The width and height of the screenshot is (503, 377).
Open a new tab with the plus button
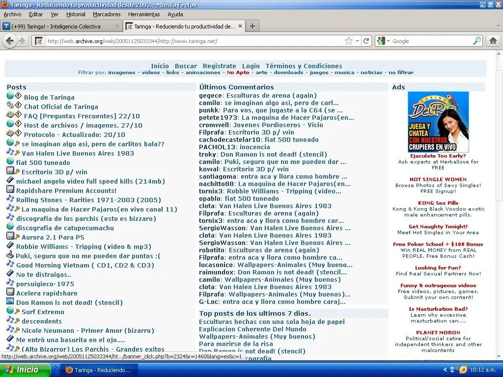pos(252,27)
